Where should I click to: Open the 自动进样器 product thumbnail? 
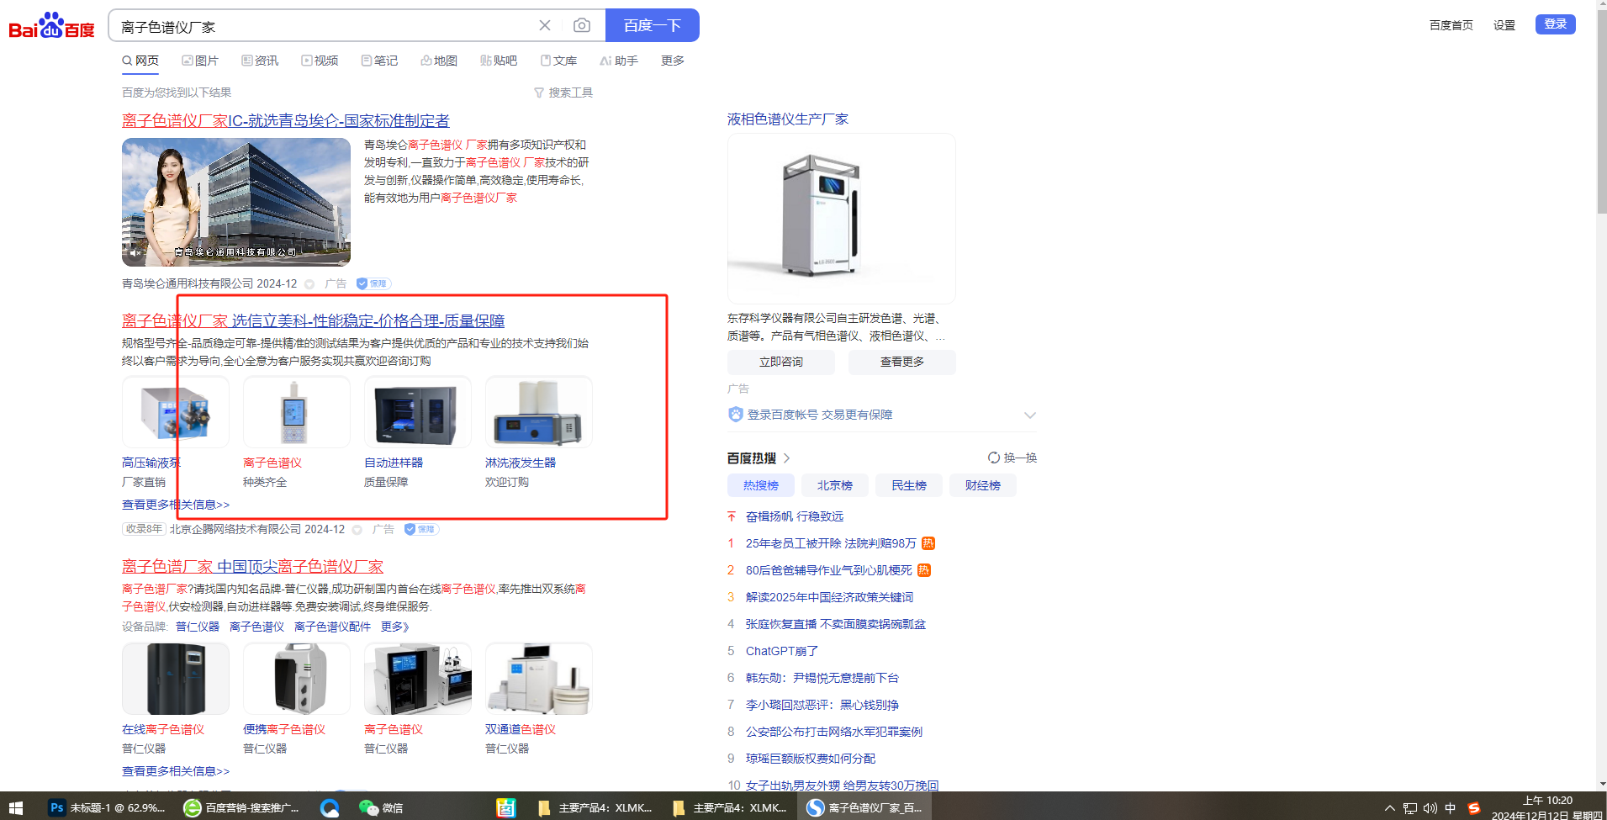click(418, 412)
